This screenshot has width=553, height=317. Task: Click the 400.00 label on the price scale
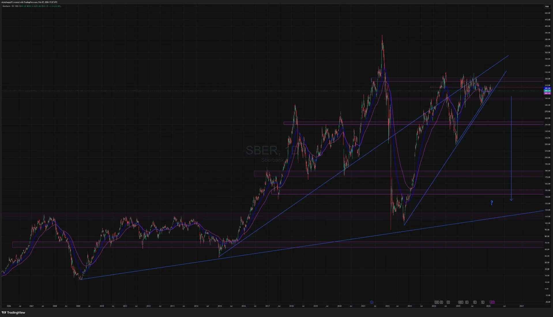click(x=547, y=26)
